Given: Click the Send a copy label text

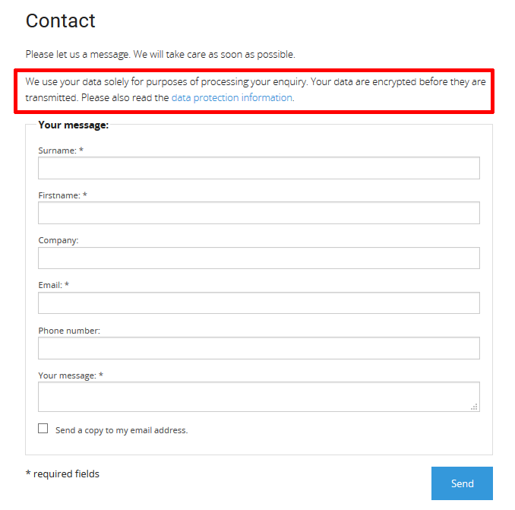Looking at the screenshot, I should 122,430.
